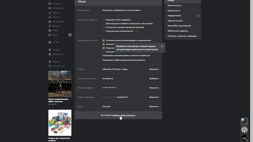Viewport: 253px width, 142px height.
Task: Open Платежи, подписки, переводы tab
Action: (183, 36)
